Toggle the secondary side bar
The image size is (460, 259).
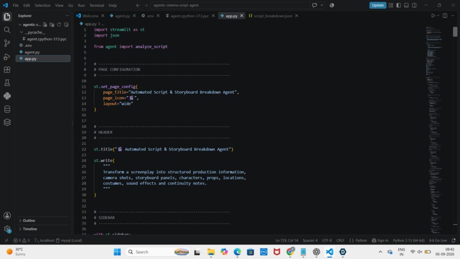(414, 5)
